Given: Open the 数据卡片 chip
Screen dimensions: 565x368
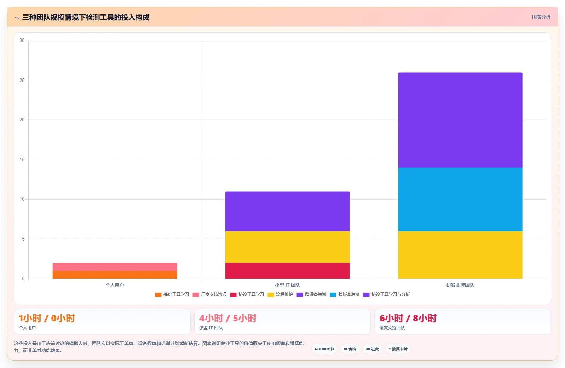Looking at the screenshot, I should tap(398, 349).
